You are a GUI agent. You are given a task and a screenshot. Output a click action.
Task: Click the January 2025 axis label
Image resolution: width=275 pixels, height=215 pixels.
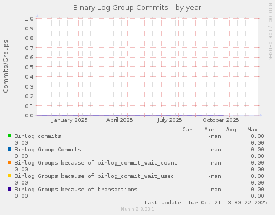(70, 120)
